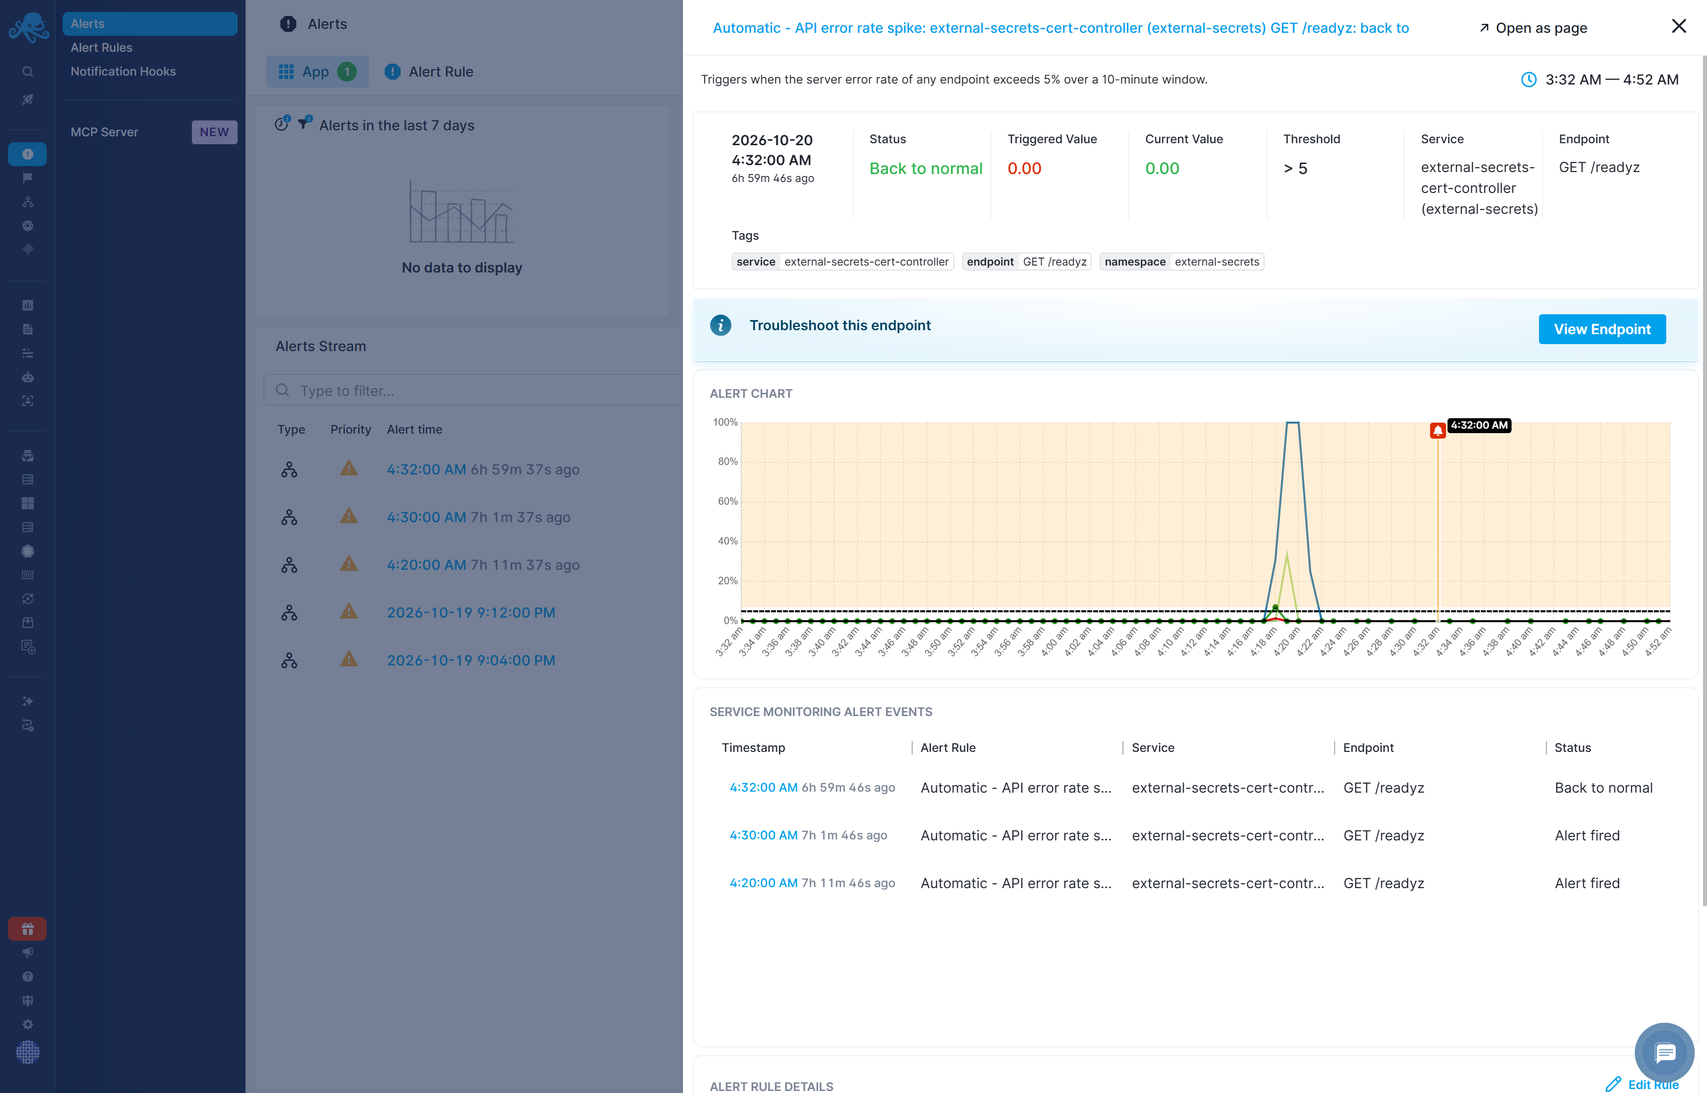The width and height of the screenshot is (1707, 1093).
Task: Click the clock icon next to time range
Action: tap(1528, 80)
